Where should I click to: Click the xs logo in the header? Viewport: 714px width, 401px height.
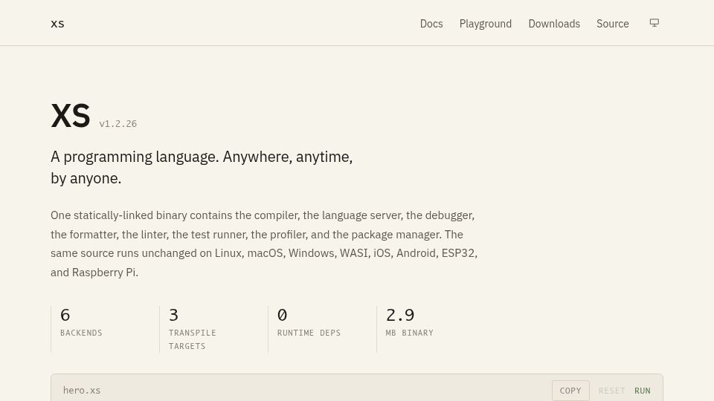point(57,24)
